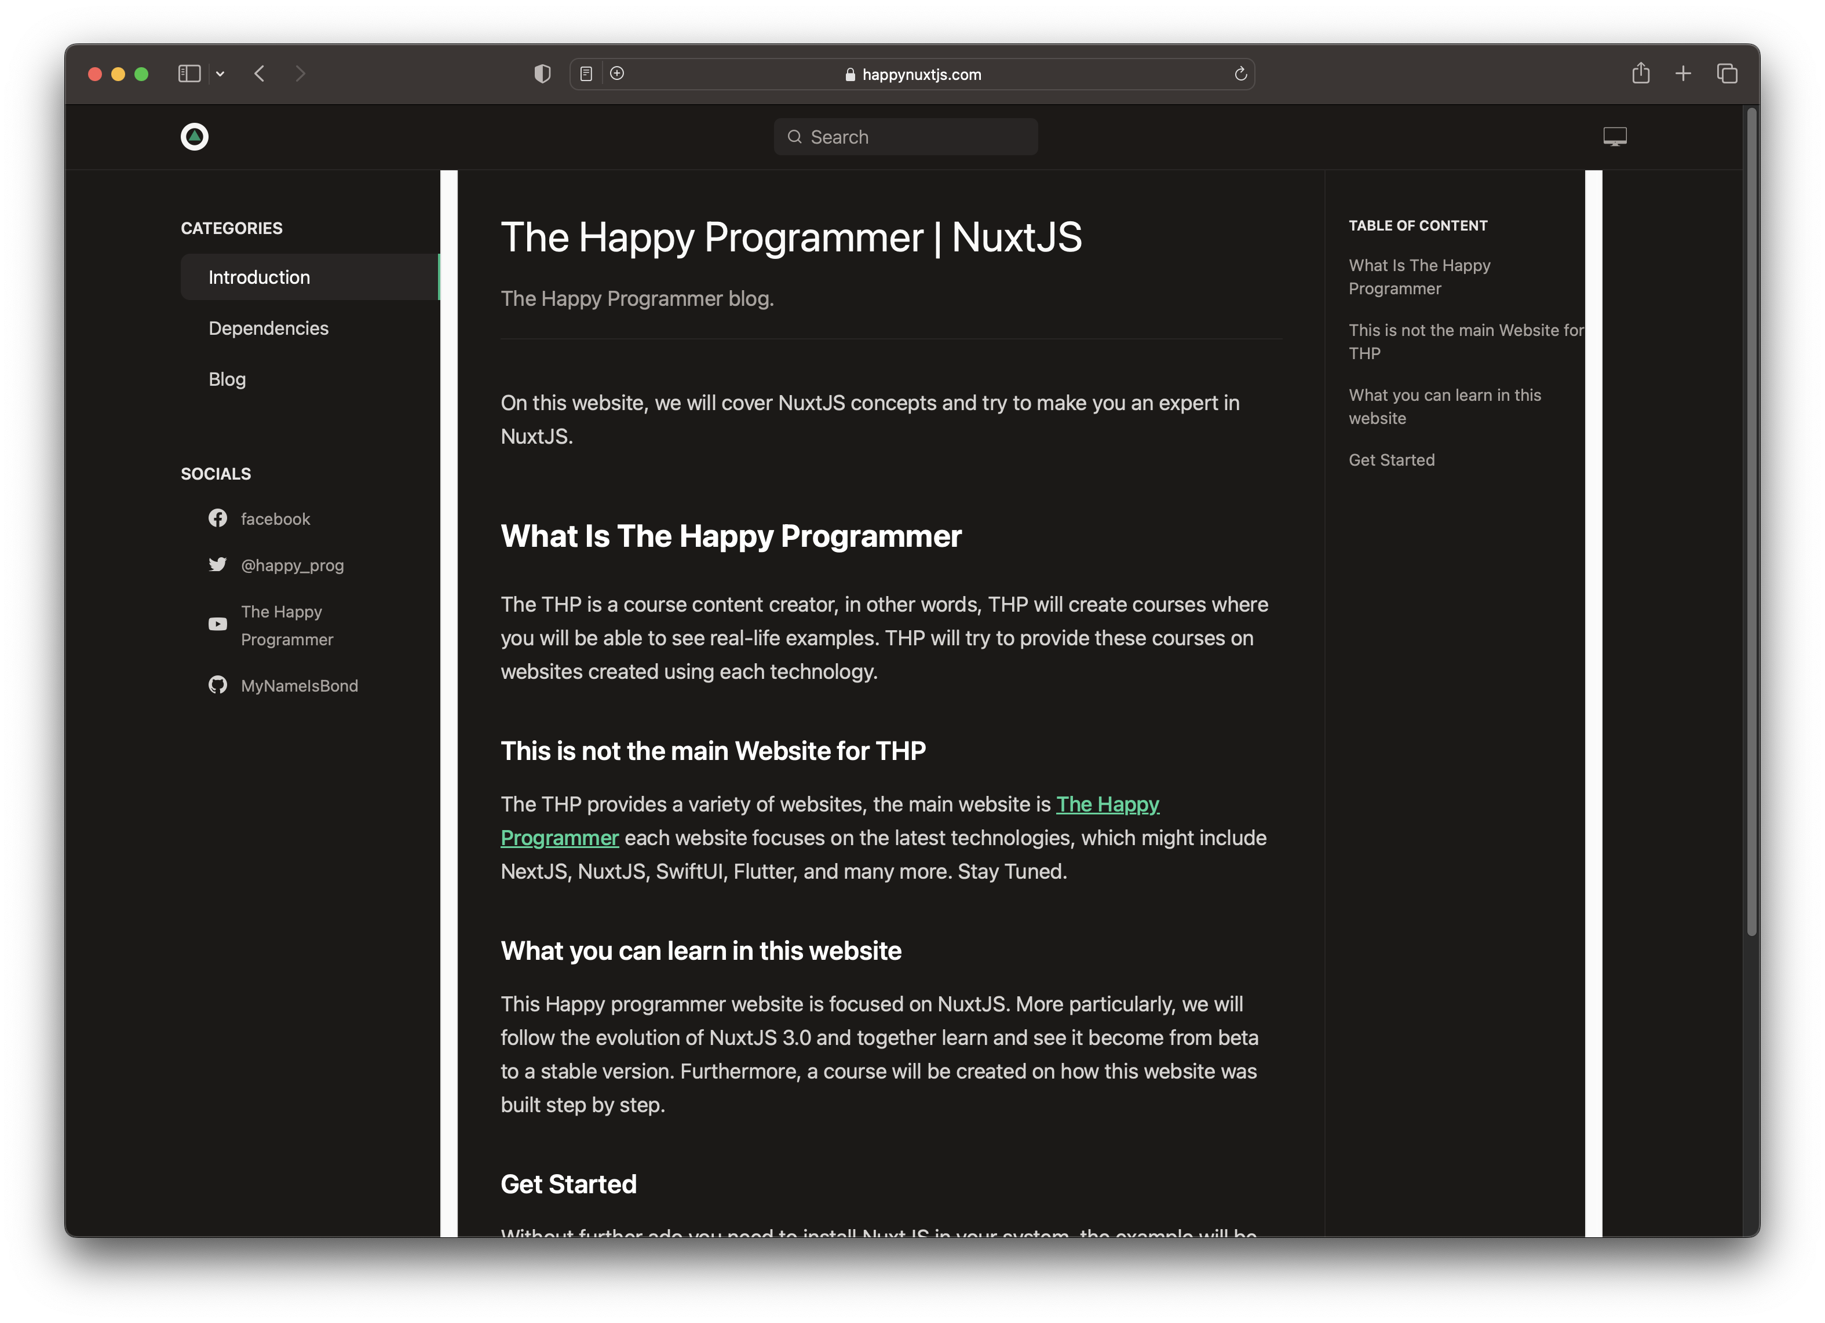Viewport: 1825px width, 1323px height.
Task: Click the Search field on the site
Action: 905,137
